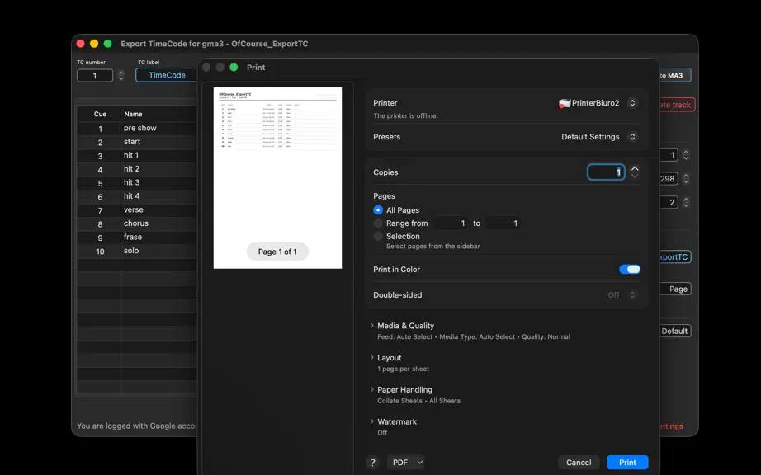Viewport: 761px width, 475px height.
Task: Open the Presets Default Settings dropdown
Action: [632, 137]
